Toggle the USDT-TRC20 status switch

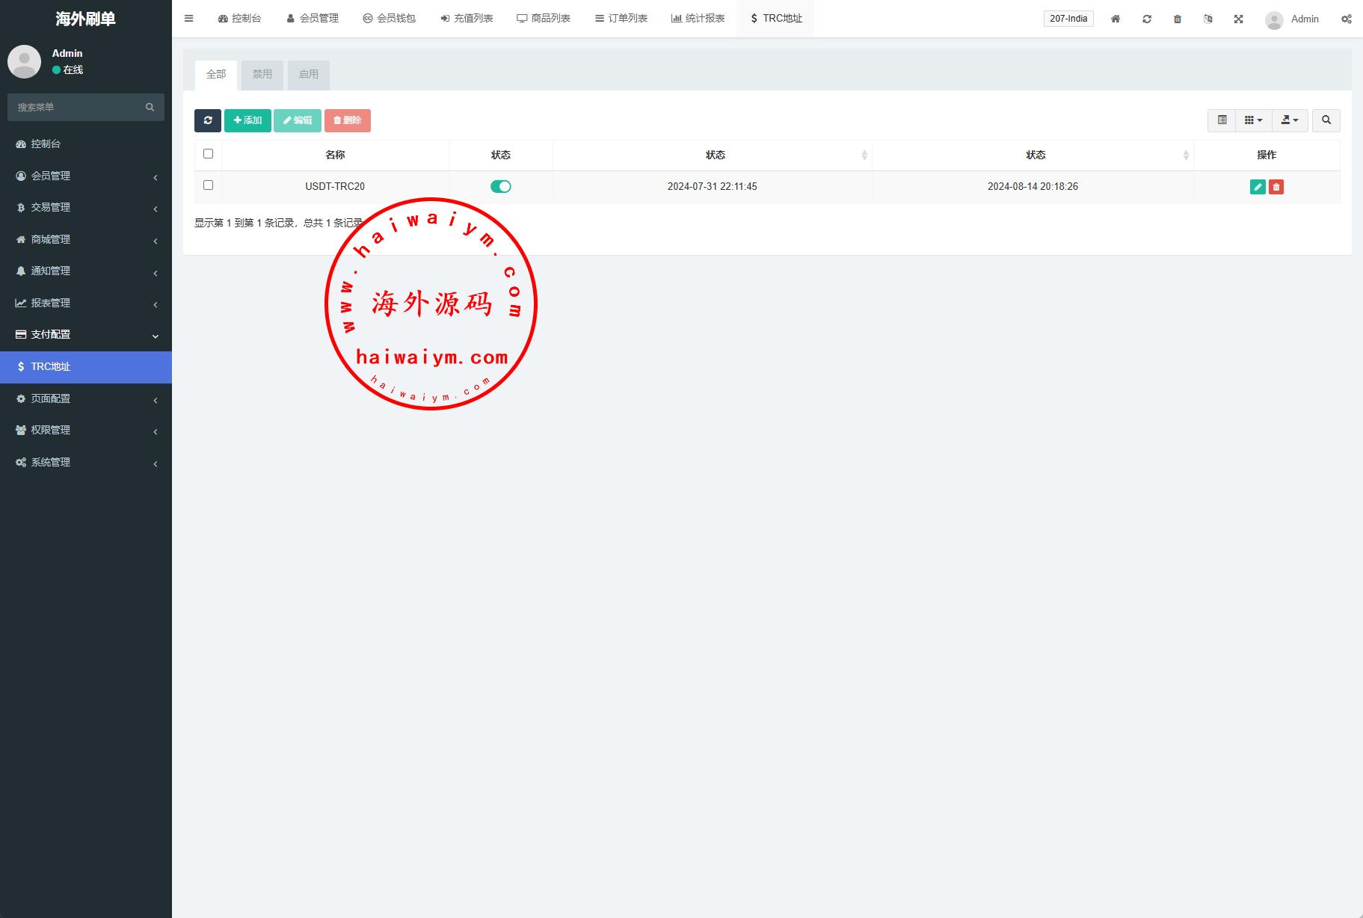tap(500, 187)
